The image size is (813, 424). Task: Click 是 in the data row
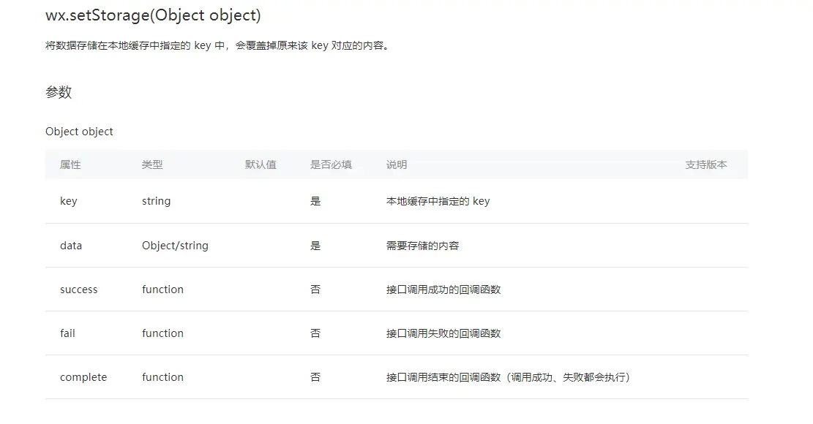pos(315,246)
